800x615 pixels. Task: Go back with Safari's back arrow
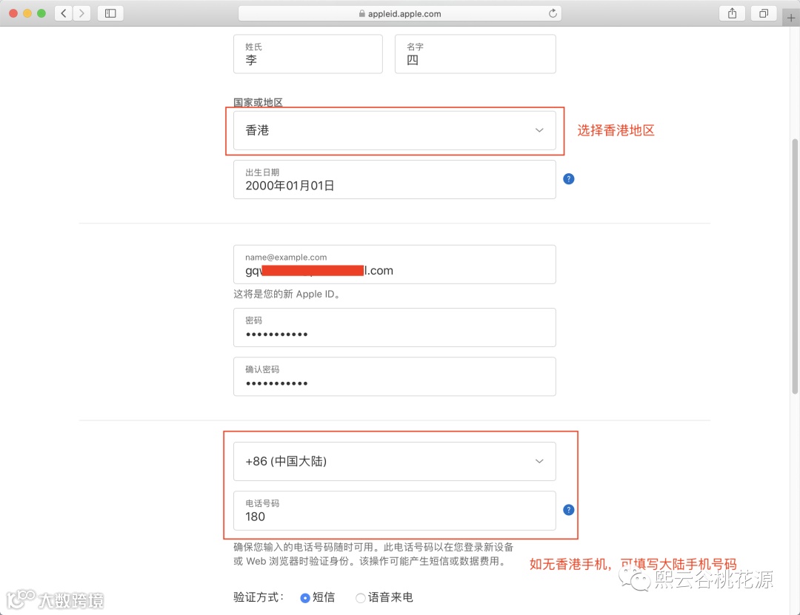pyautogui.click(x=63, y=13)
